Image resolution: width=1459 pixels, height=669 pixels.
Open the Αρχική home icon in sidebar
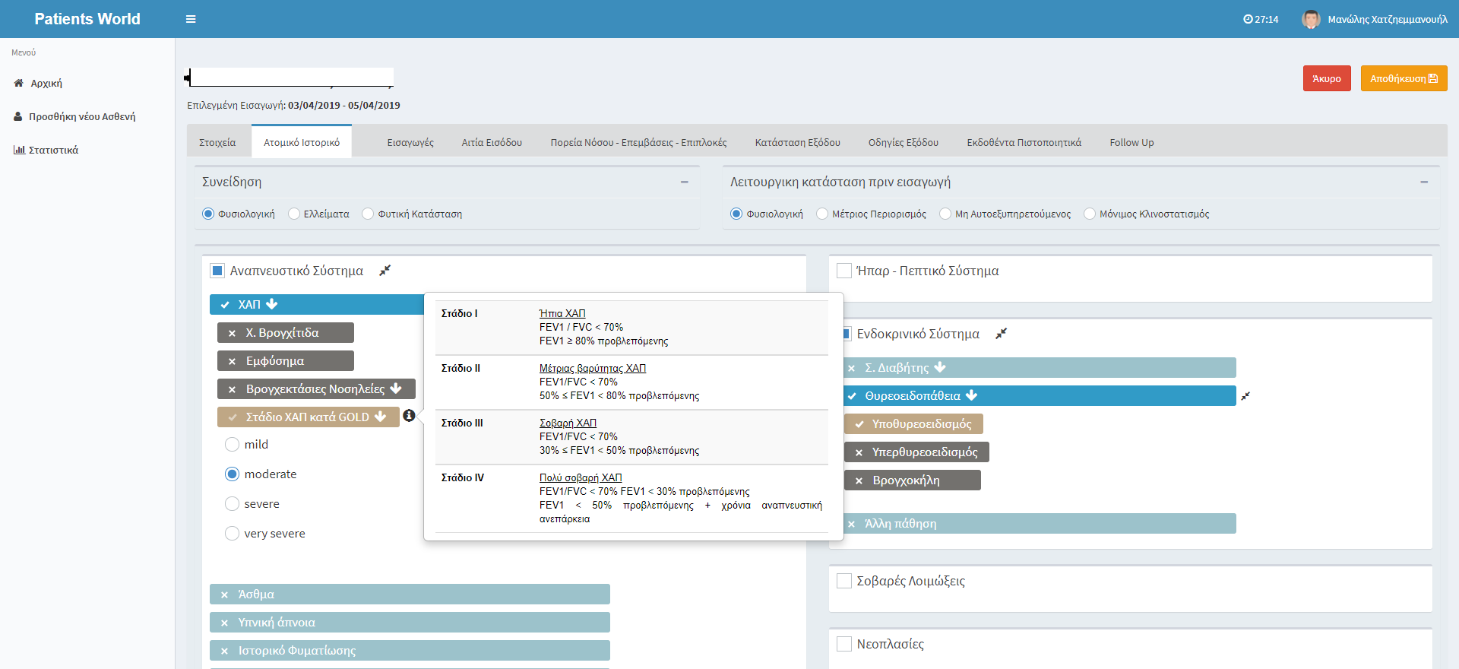[x=19, y=83]
